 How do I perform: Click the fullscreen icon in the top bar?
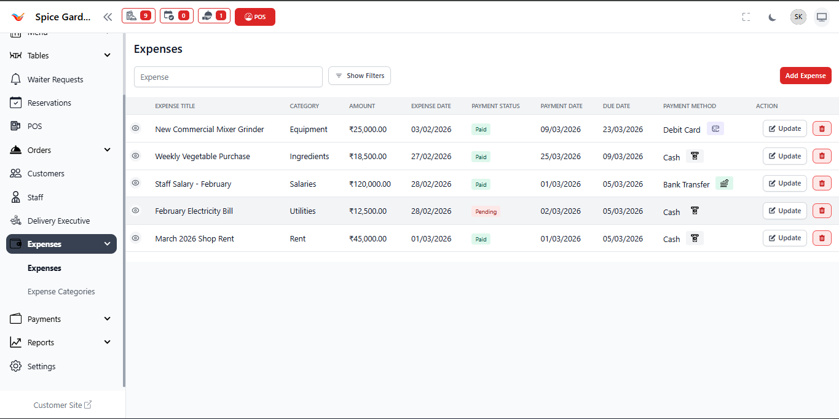[746, 17]
